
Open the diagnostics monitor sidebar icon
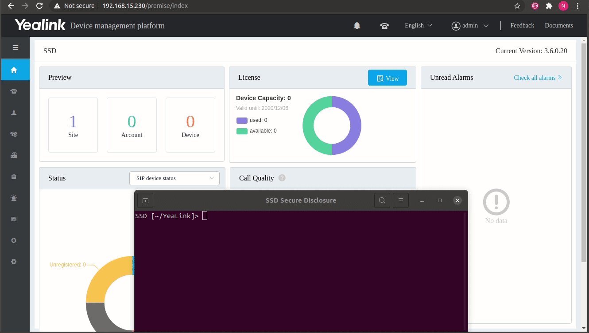pos(14,219)
